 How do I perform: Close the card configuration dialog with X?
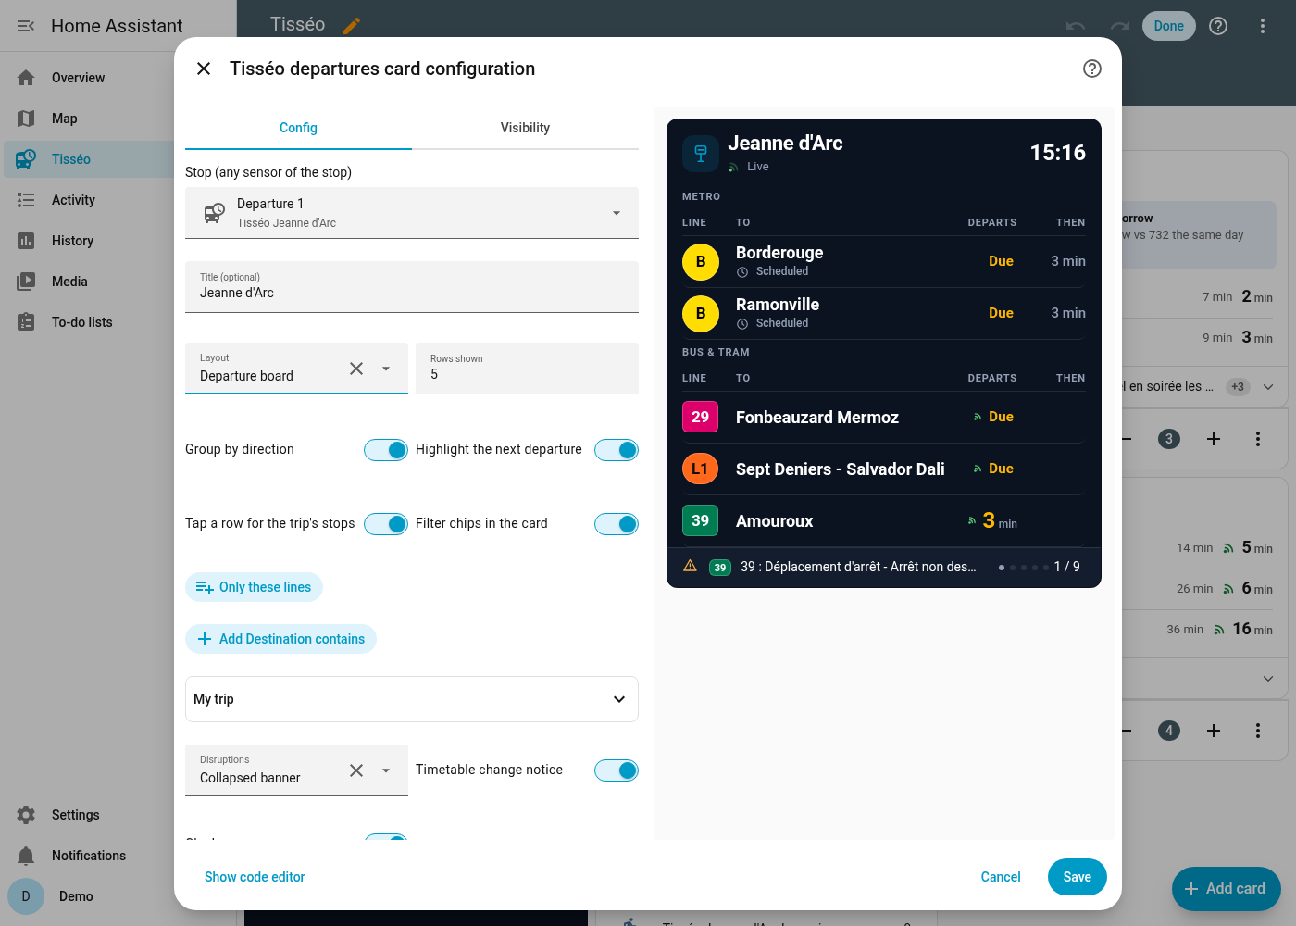pyautogui.click(x=204, y=69)
